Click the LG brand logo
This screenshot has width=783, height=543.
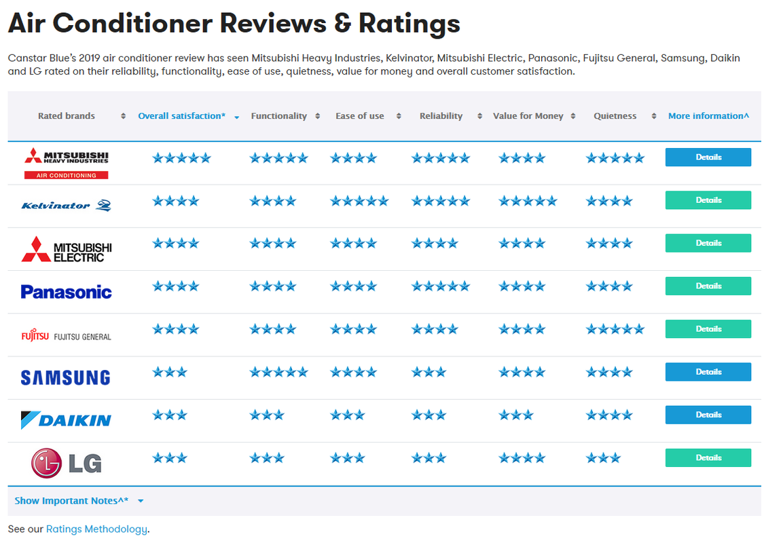click(x=67, y=463)
